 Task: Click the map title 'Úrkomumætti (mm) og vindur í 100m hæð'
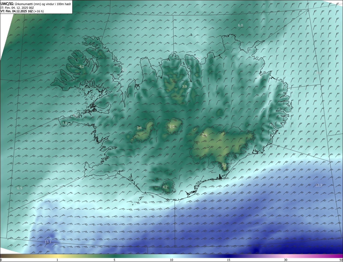pyautogui.click(x=43, y=4)
